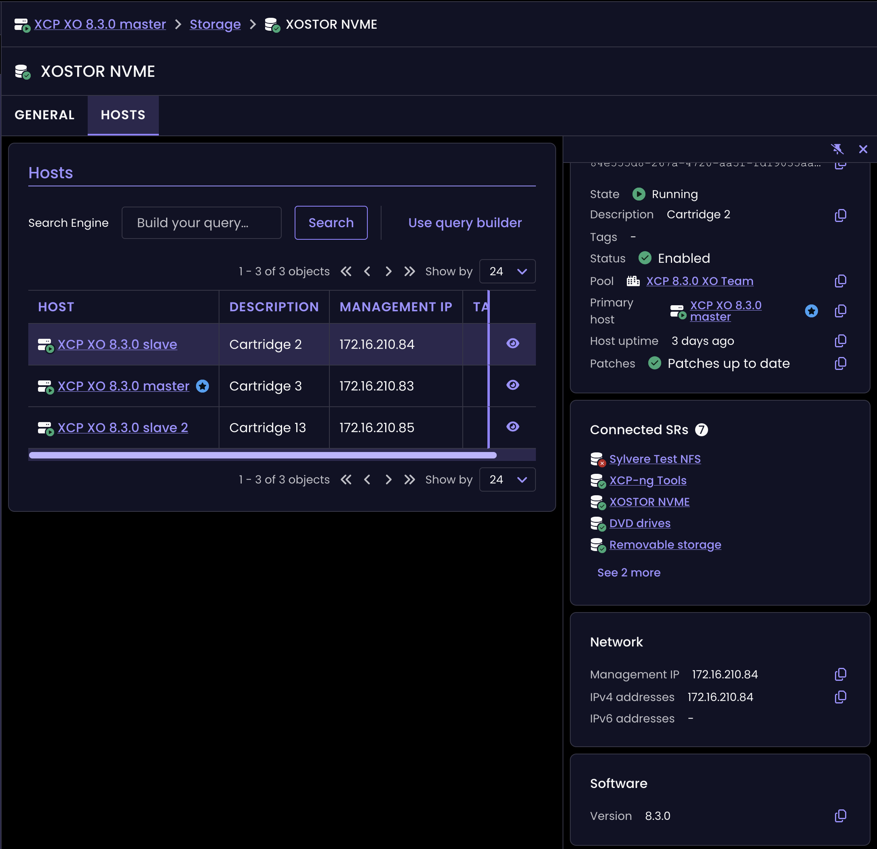Screen dimensions: 877x849
Task: Click the Build your query search field
Action: pos(201,222)
